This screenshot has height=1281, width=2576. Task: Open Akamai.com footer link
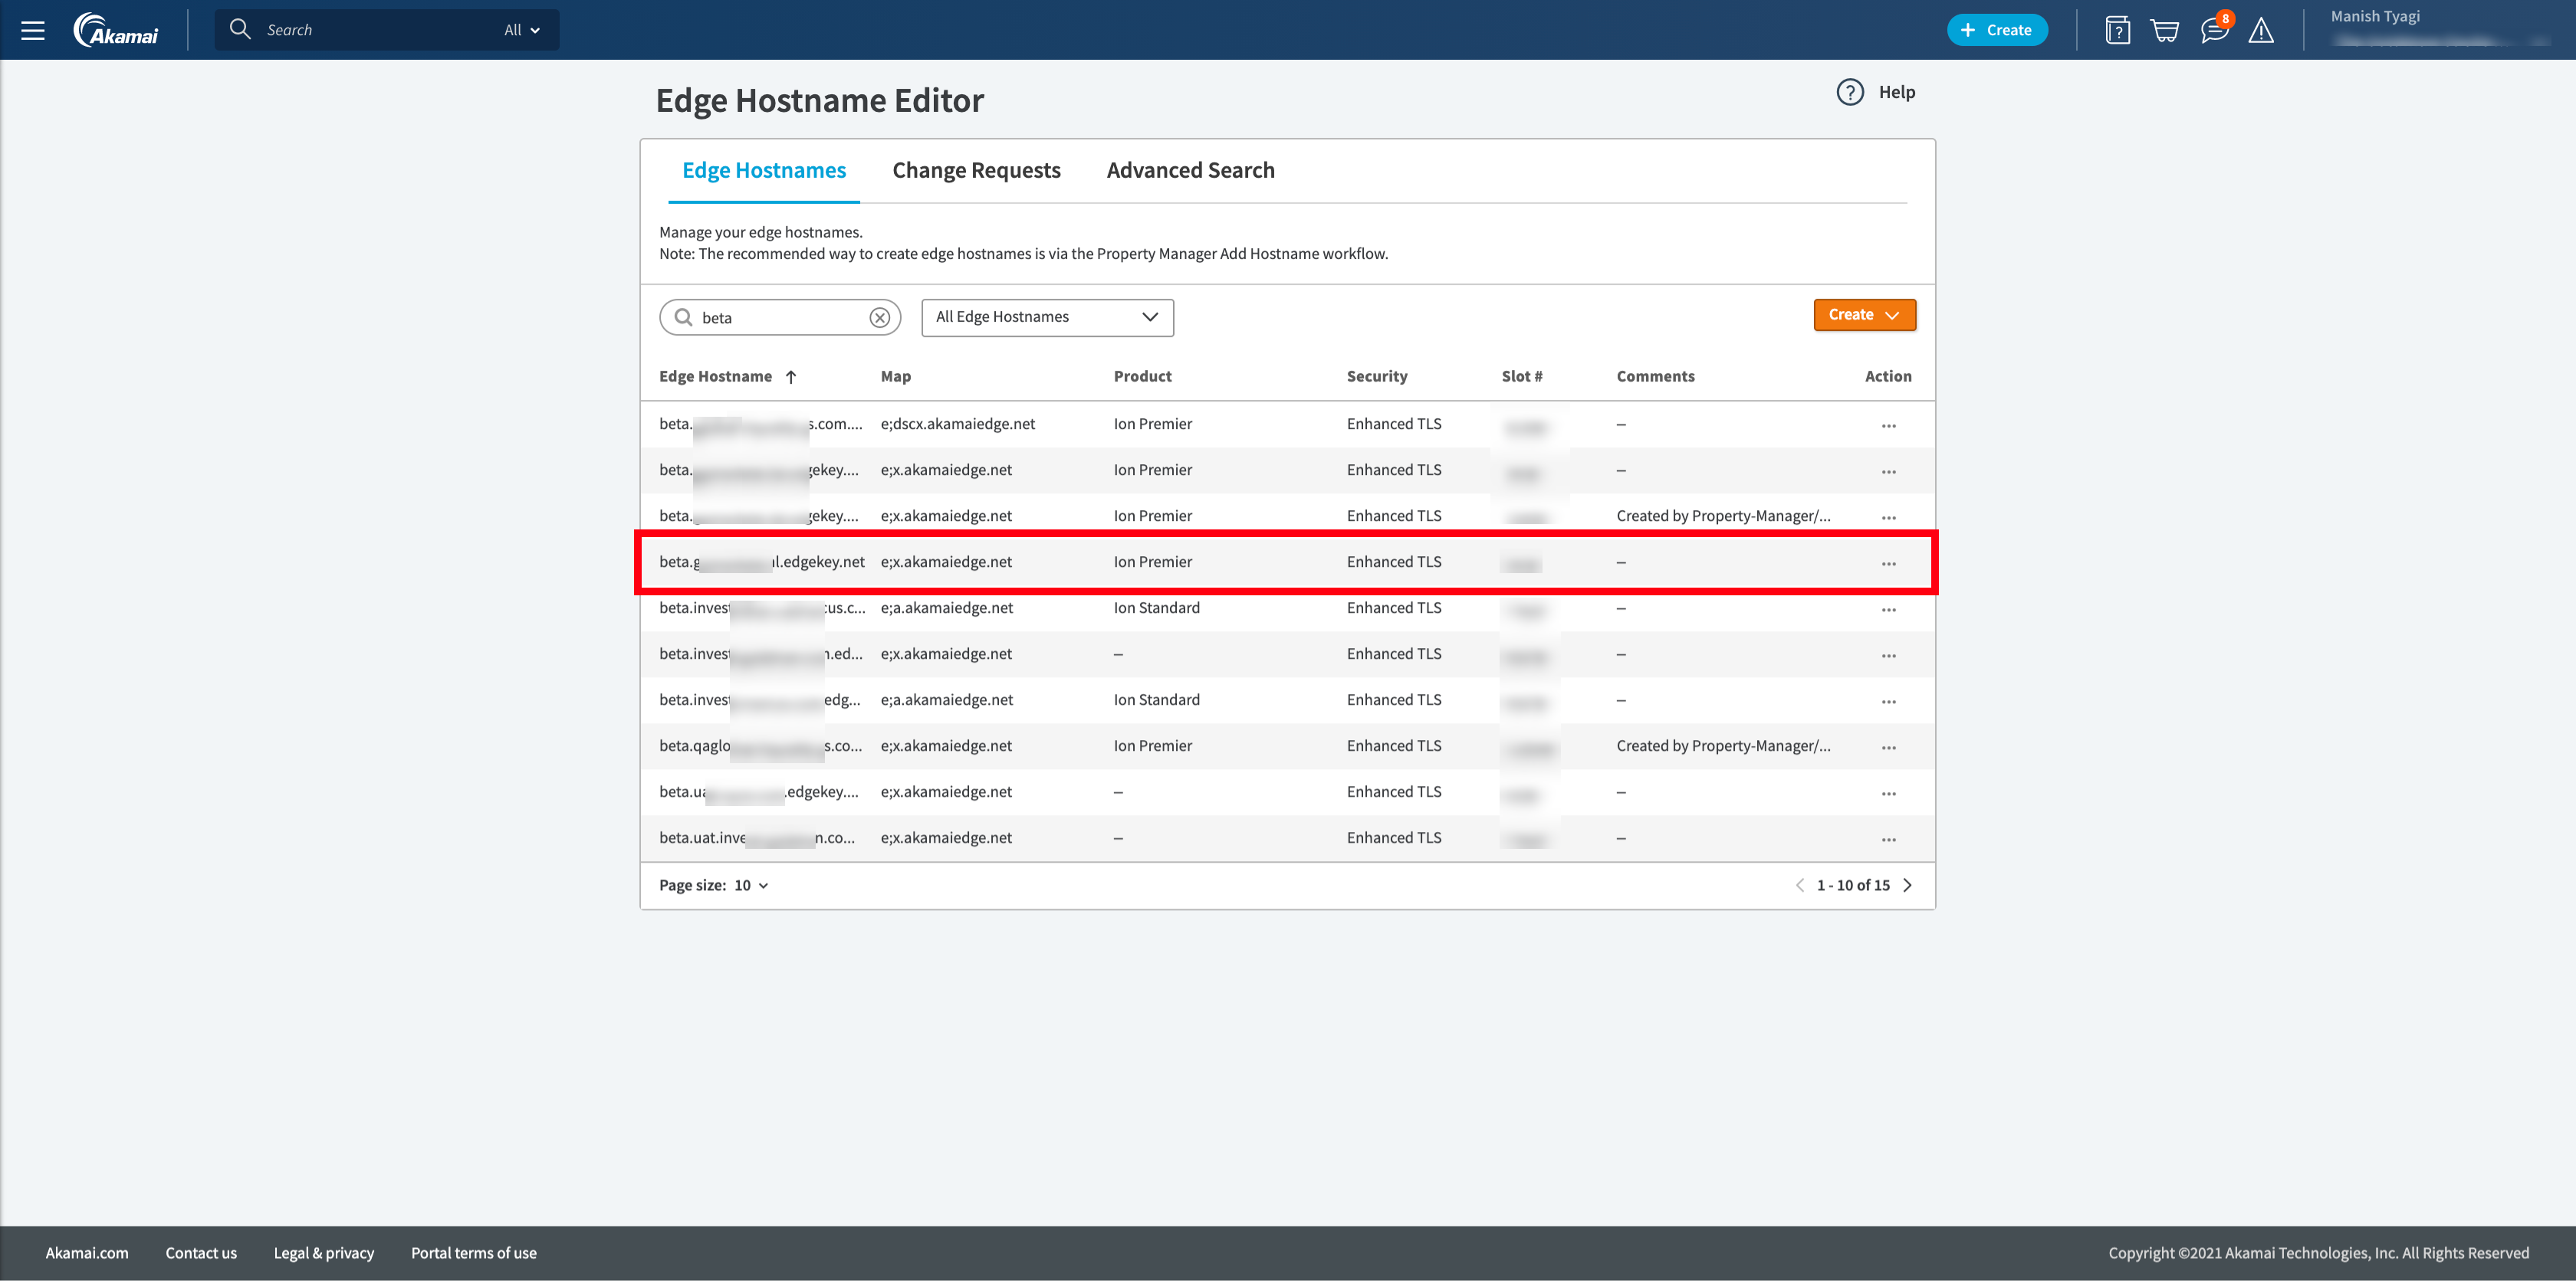click(87, 1253)
